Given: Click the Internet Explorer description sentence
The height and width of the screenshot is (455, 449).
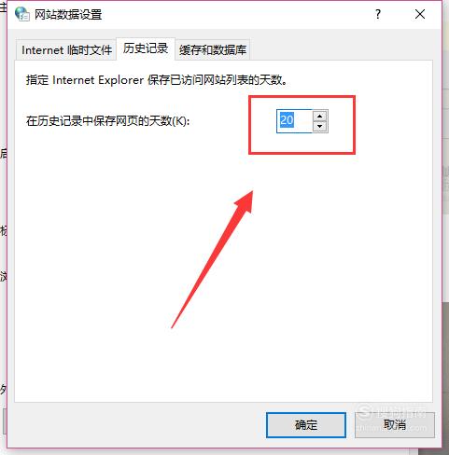Looking at the screenshot, I should pyautogui.click(x=157, y=80).
